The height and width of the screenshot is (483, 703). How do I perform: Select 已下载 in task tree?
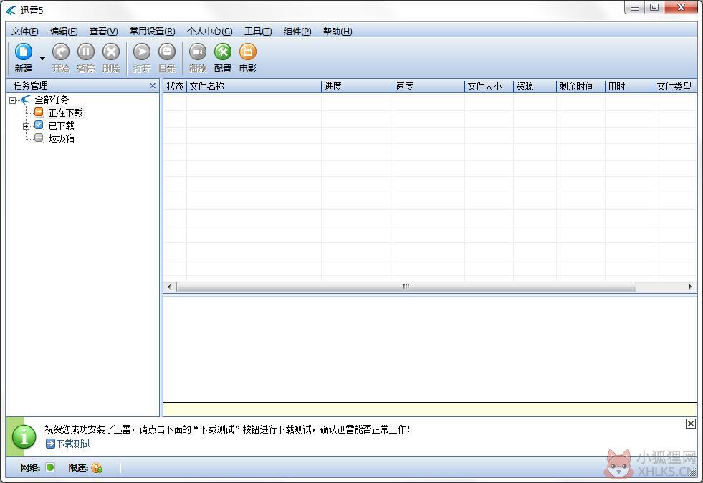(62, 125)
